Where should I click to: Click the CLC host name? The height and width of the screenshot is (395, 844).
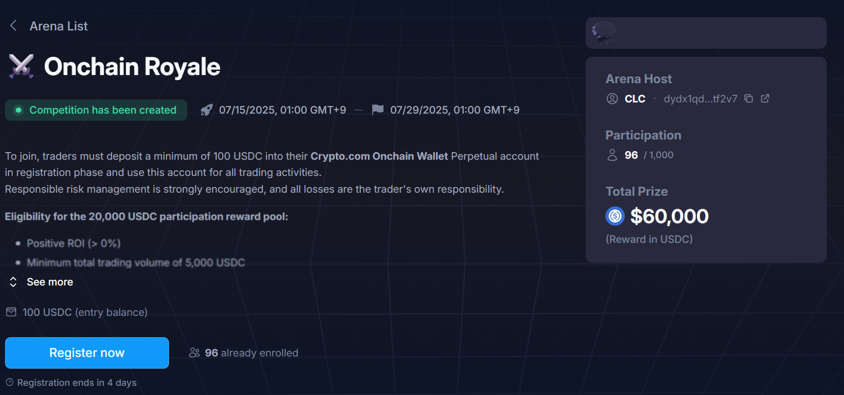[635, 99]
